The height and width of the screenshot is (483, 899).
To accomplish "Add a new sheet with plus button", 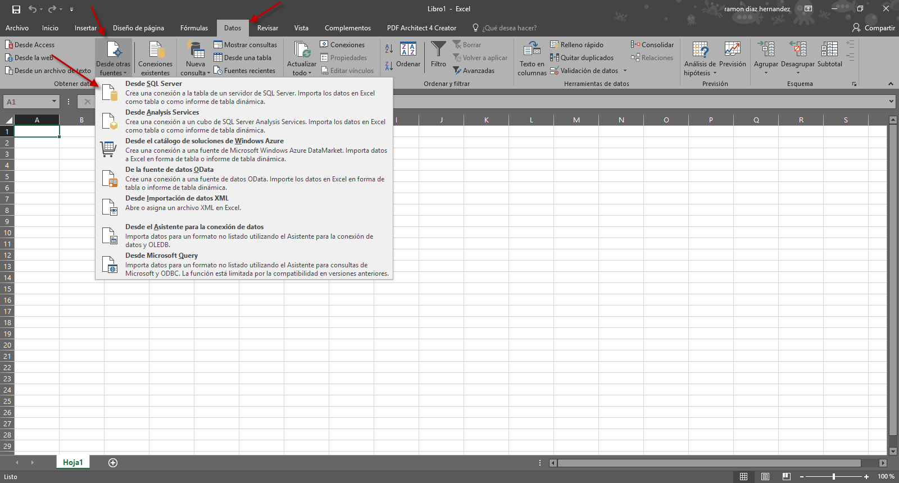I will (x=113, y=463).
